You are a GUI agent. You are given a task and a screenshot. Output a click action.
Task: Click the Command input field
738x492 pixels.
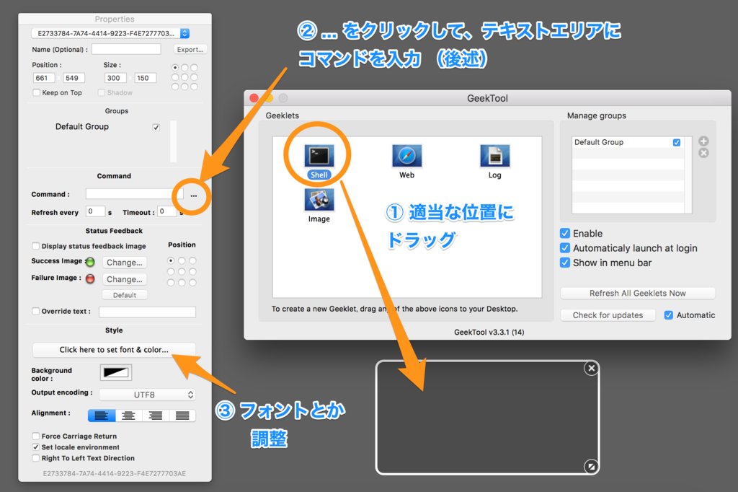[x=135, y=194]
